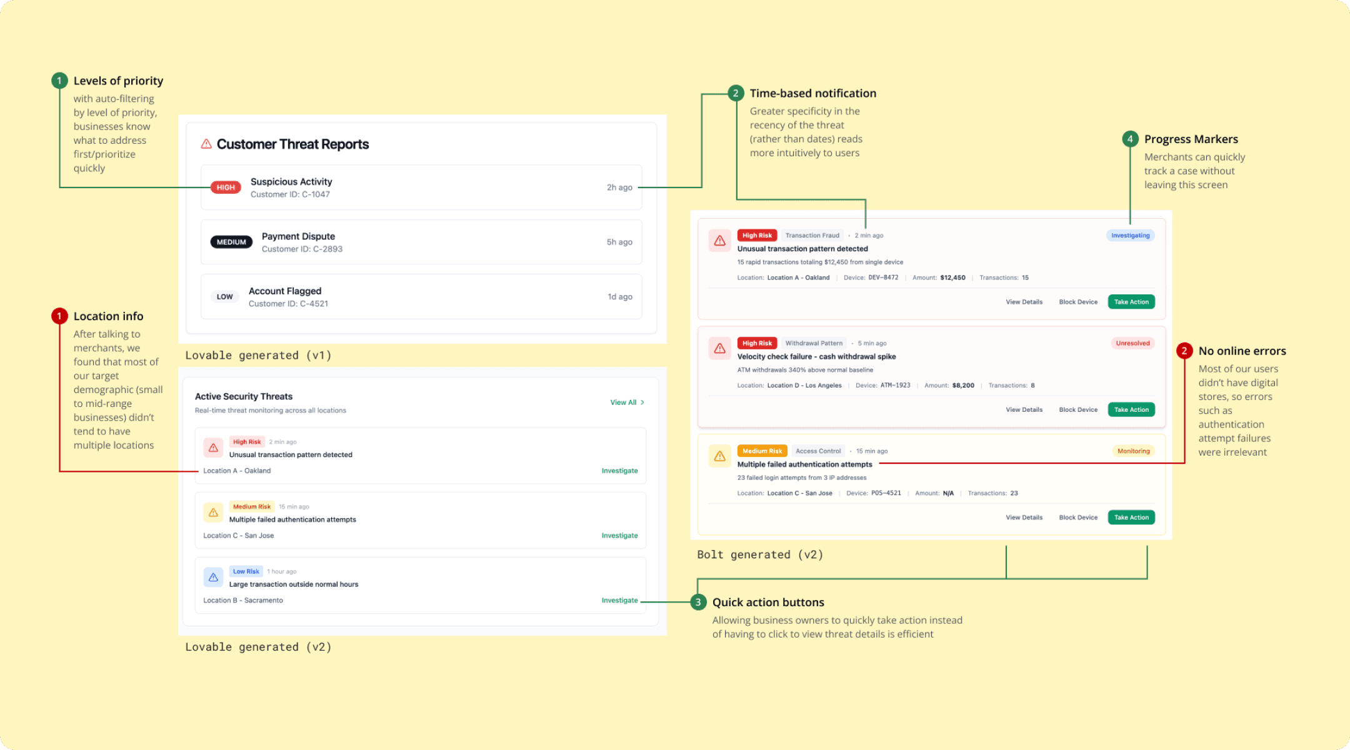Click Block Device on Velocity check failure card

pyautogui.click(x=1078, y=410)
